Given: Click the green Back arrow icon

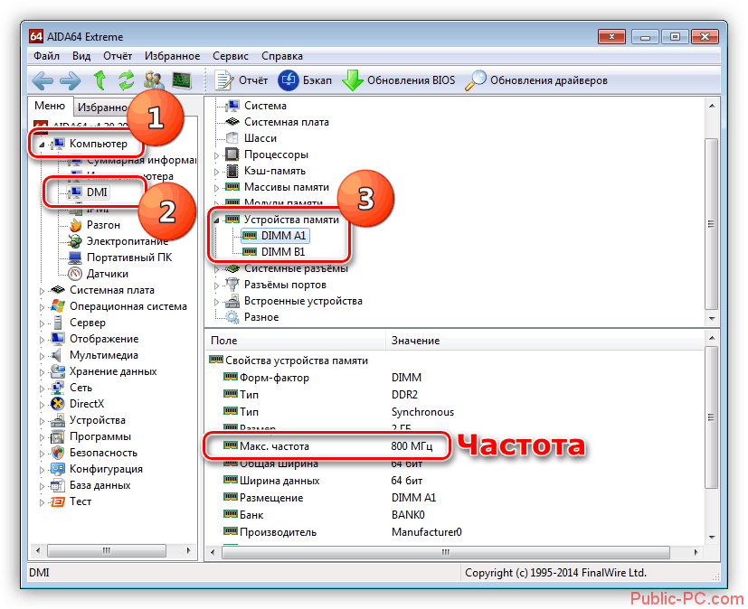Looking at the screenshot, I should (43, 80).
